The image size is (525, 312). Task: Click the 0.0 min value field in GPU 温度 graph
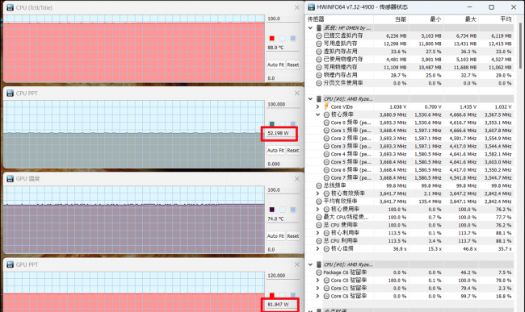(283, 250)
